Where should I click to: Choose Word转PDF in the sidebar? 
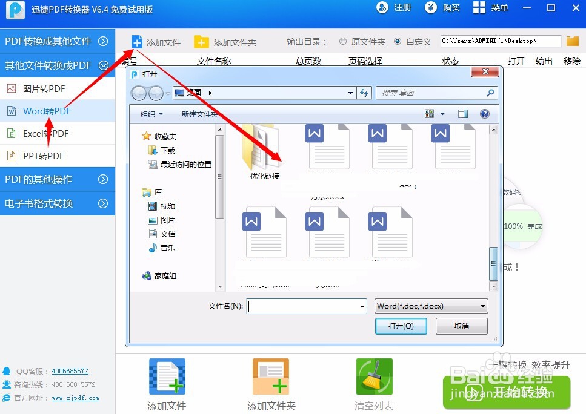[x=57, y=111]
